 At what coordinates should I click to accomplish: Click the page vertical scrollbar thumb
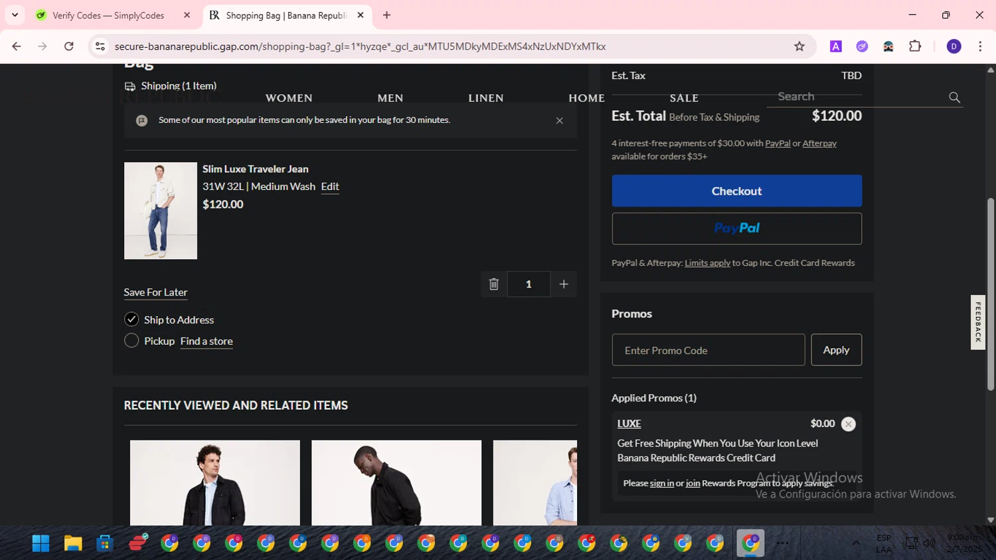(991, 294)
